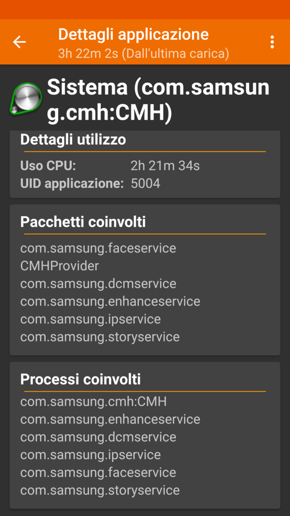This screenshot has height=516, width=290.
Task: Tap the Pacchetti coinvolti header
Action: tap(83, 222)
